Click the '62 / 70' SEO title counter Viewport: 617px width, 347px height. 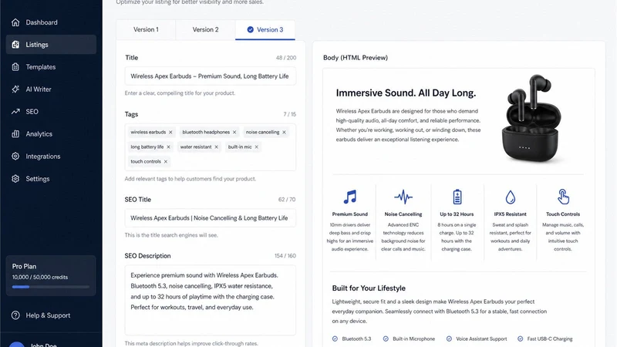point(287,200)
